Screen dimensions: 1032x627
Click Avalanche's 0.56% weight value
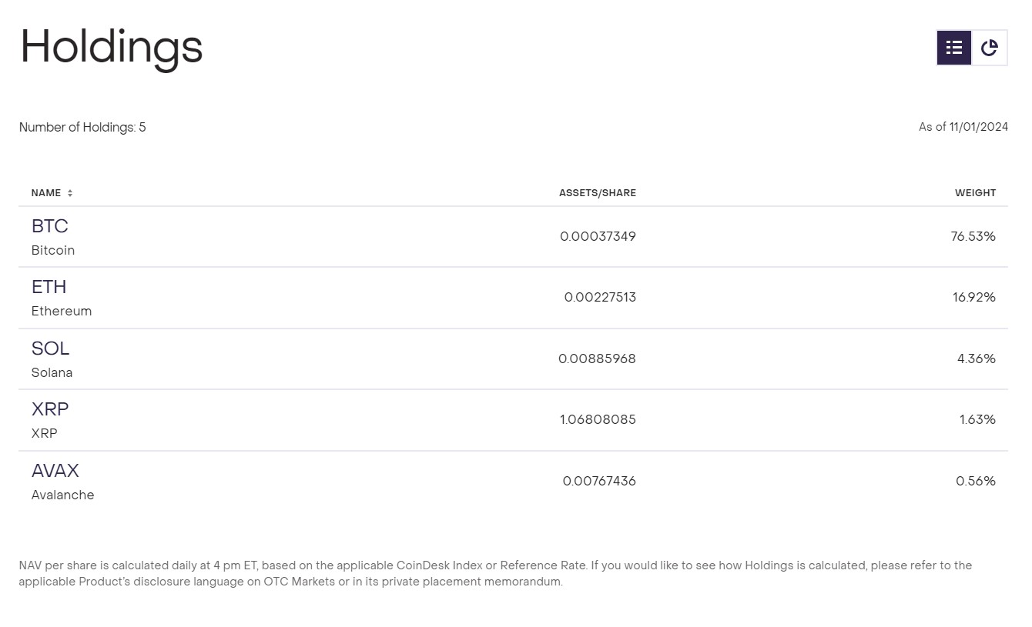975,481
